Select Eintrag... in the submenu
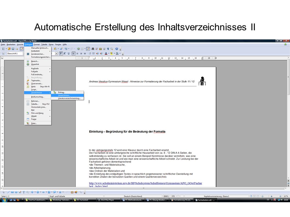The width and height of the screenshot is (290, 217). pyautogui.click(x=67, y=92)
